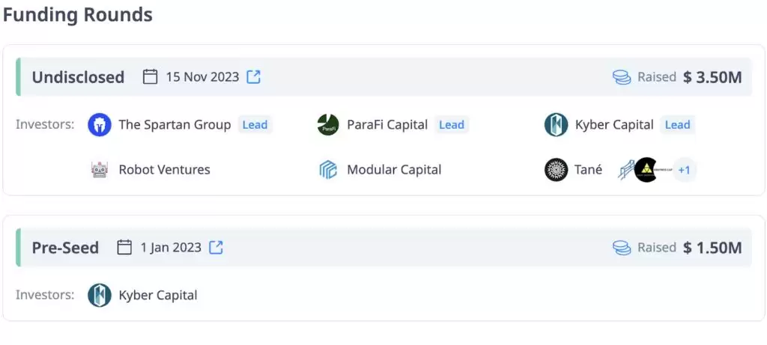767x345 pixels.
Task: Open the Robot Ventures investor link
Action: click(x=164, y=170)
